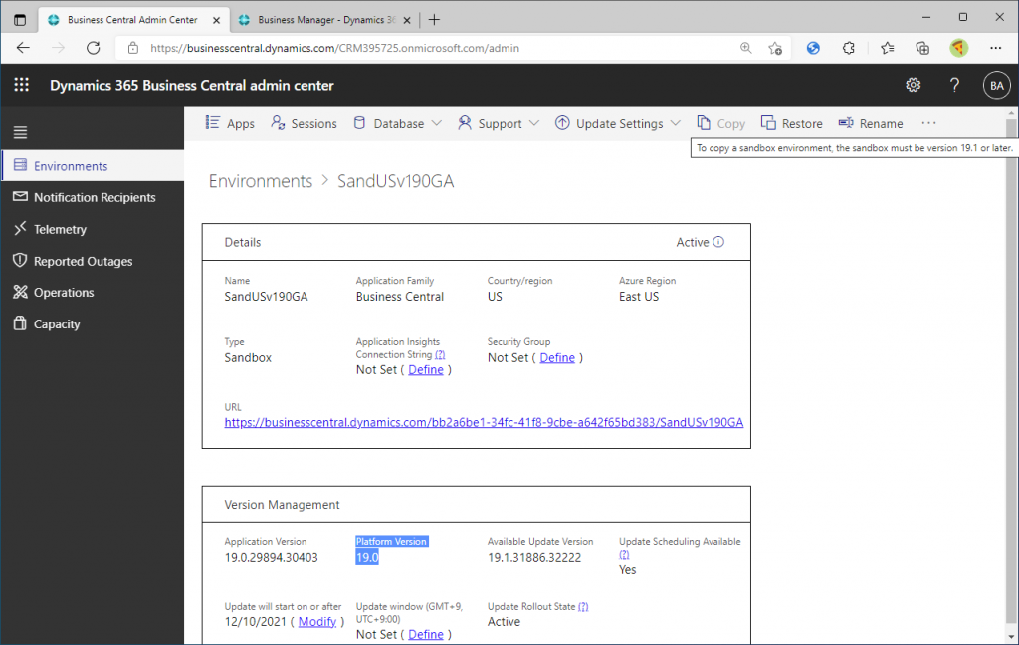Screen dimensions: 1019x645
Task: Click the Rename environment button
Action: coord(871,123)
